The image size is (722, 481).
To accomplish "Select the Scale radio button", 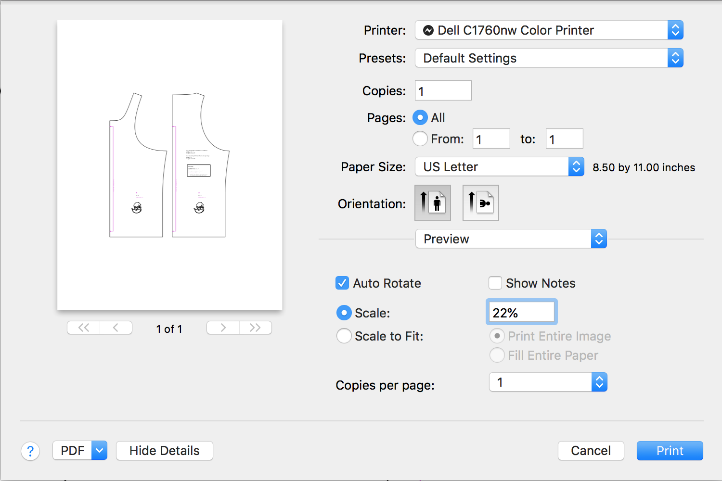I will coord(344,313).
